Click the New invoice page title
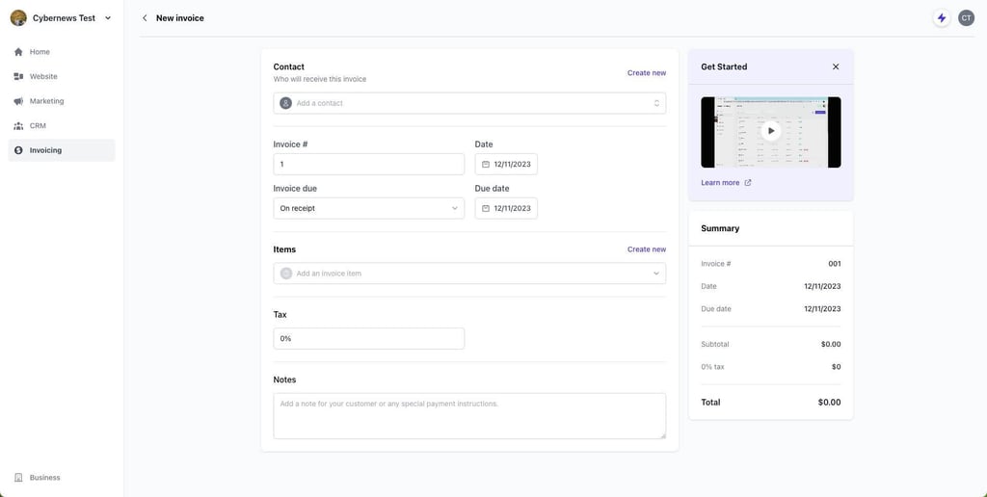 [x=180, y=18]
